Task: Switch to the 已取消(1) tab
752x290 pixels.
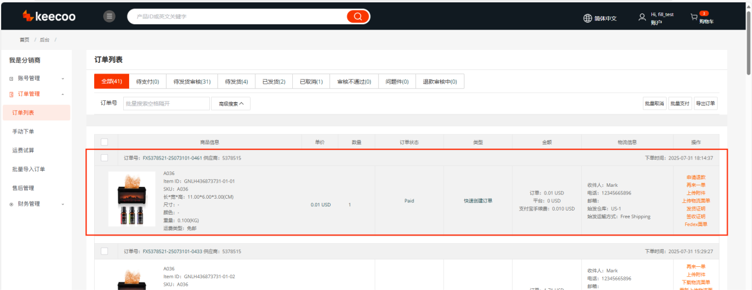Action: click(x=311, y=82)
